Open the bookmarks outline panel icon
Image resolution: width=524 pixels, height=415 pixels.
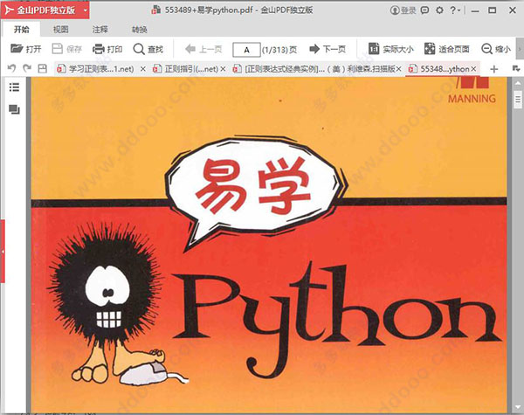[x=14, y=87]
